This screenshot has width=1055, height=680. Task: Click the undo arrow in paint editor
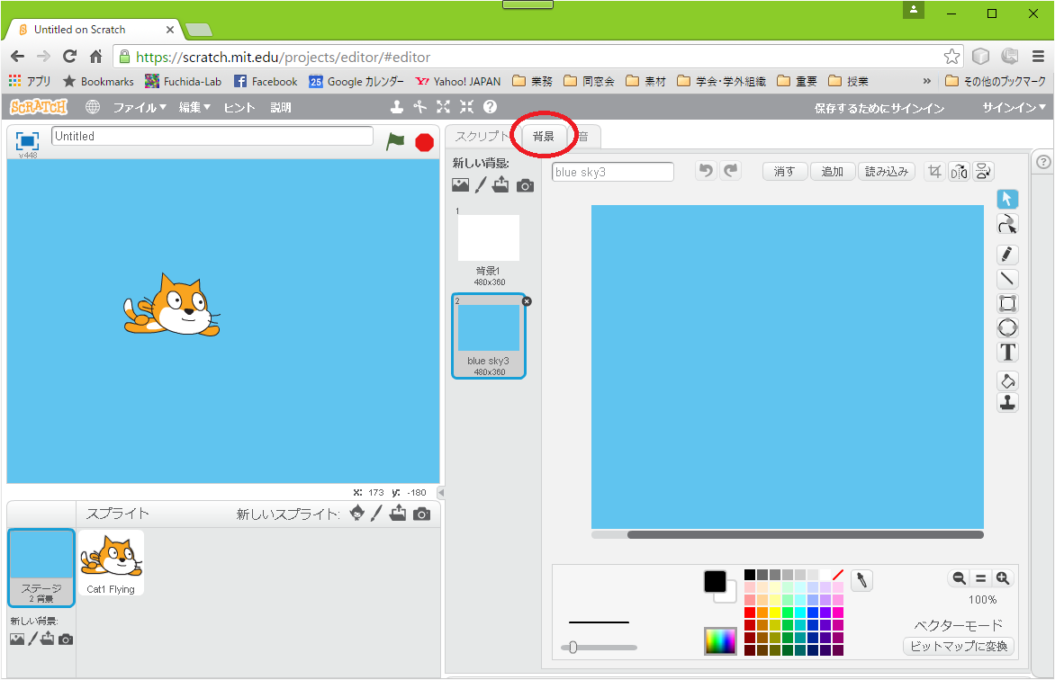tap(706, 171)
